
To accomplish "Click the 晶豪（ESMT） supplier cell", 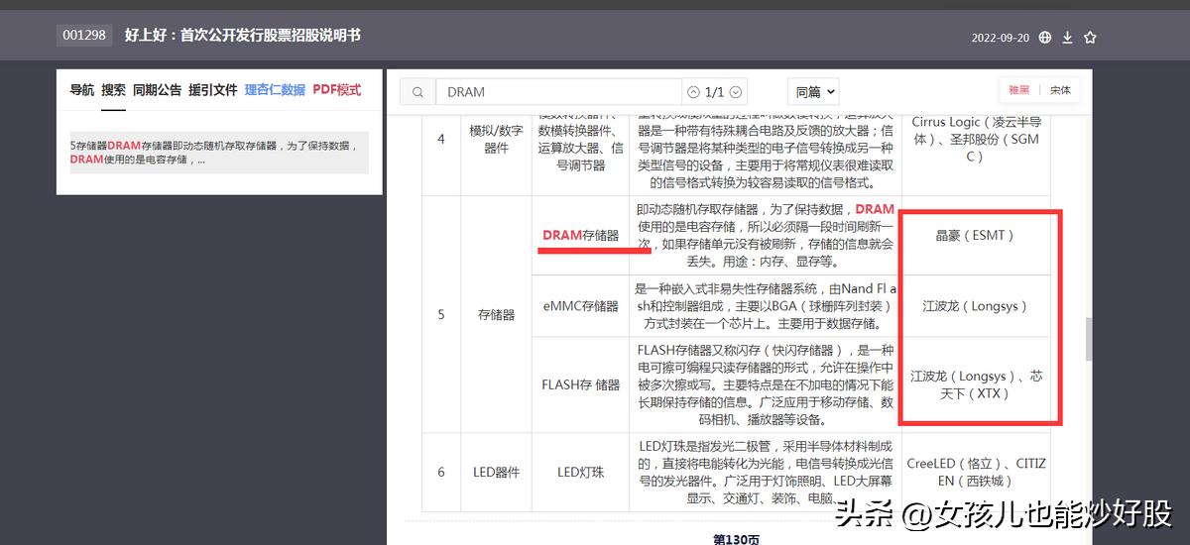I will [975, 236].
